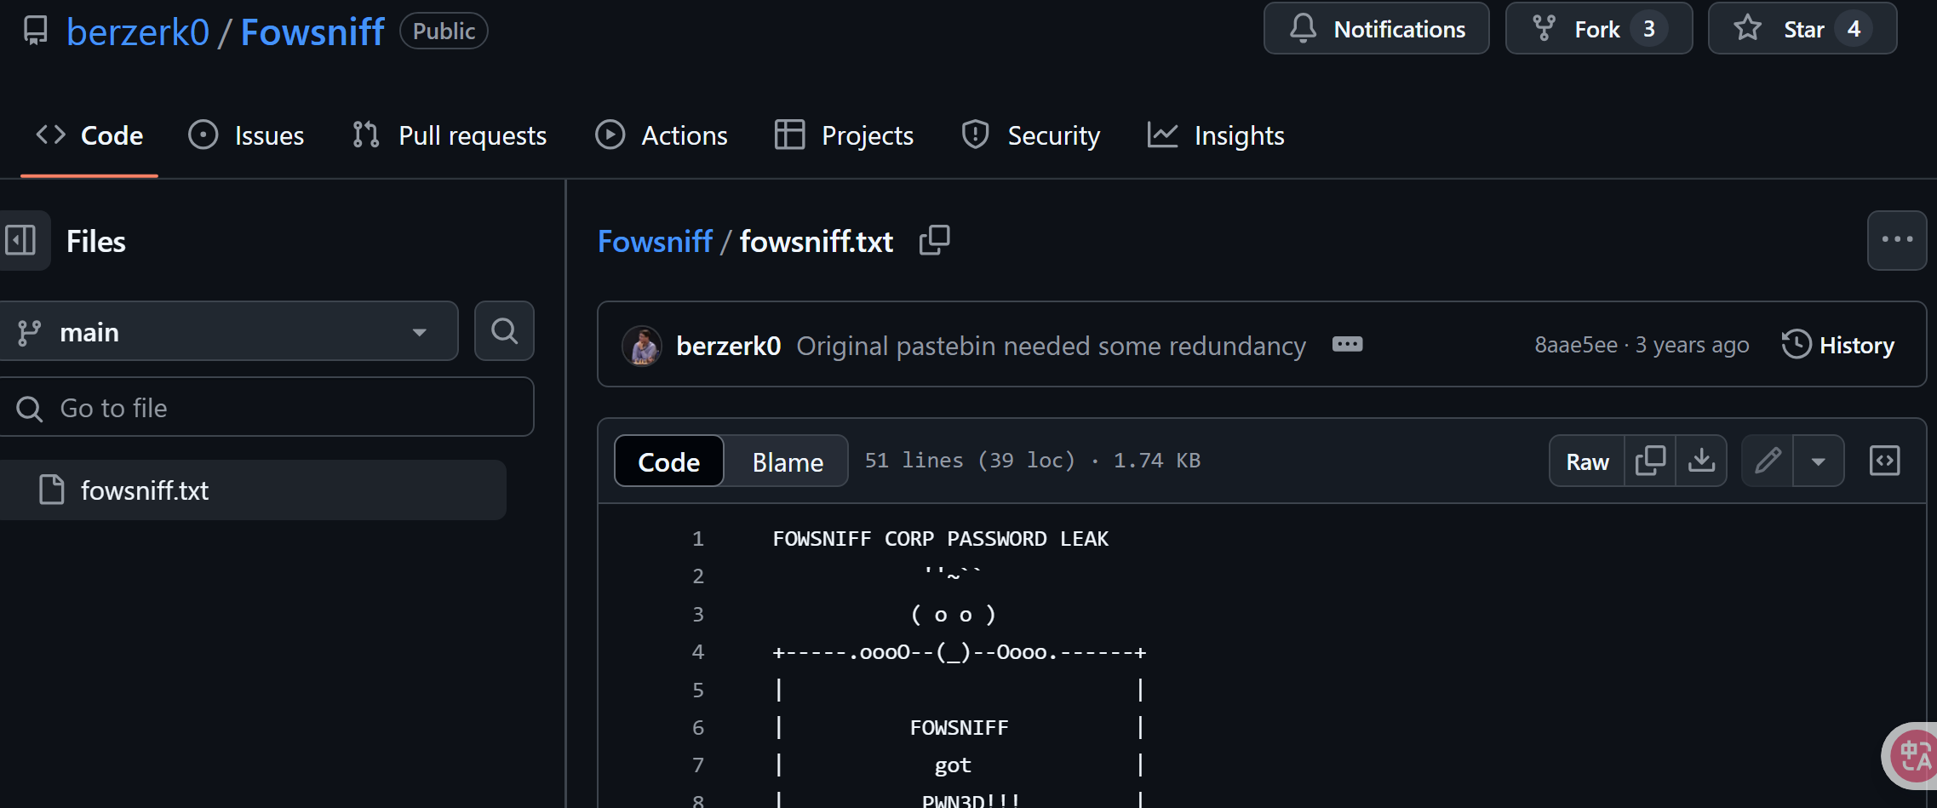Open the main branch dropdown
The width and height of the screenshot is (1937, 808).
click(228, 331)
